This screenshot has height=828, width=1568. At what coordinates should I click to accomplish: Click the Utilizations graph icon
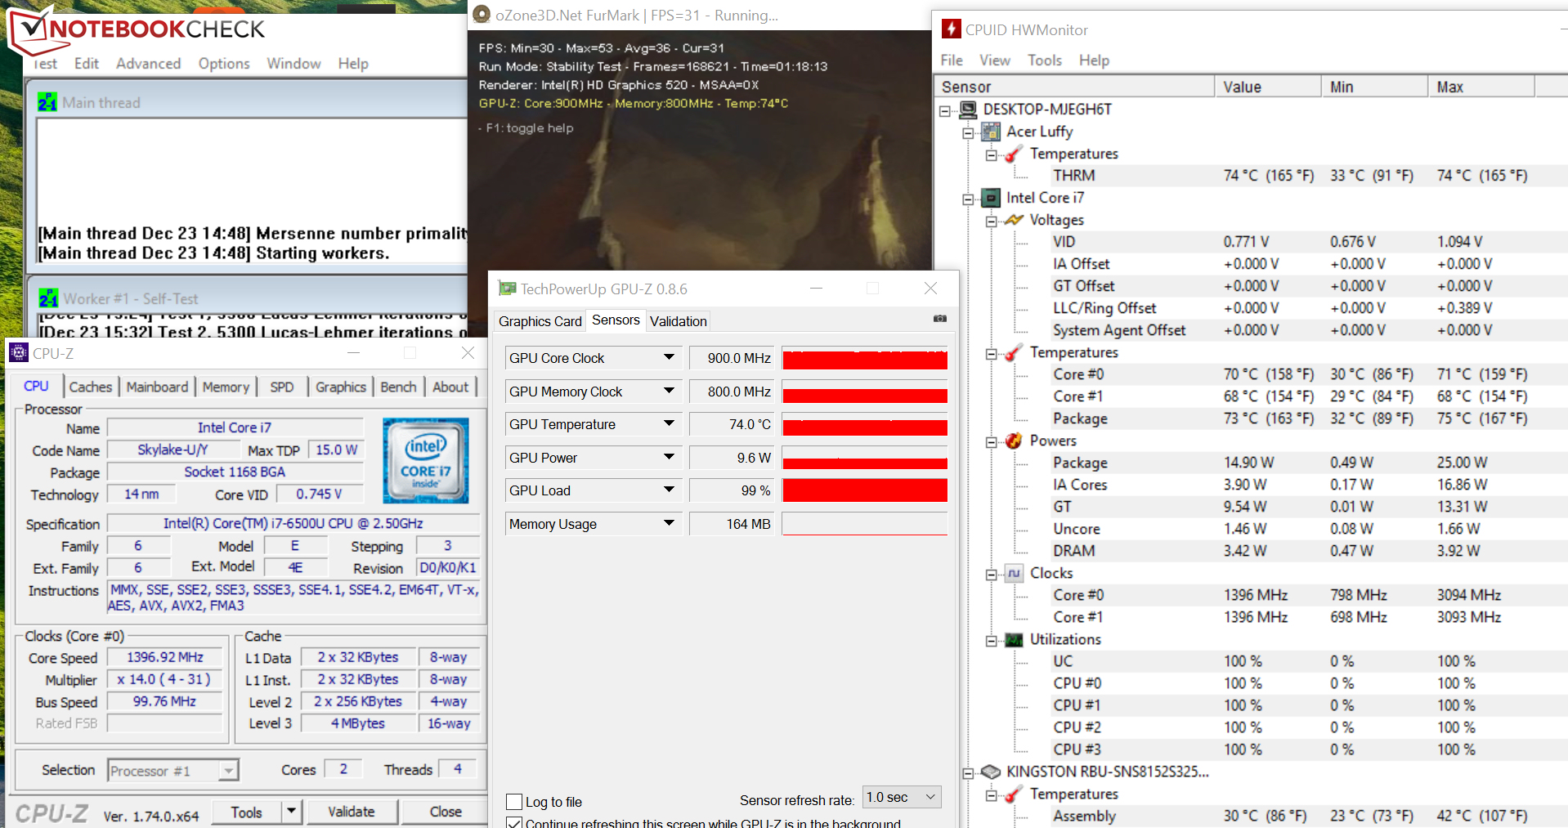[x=1014, y=639]
